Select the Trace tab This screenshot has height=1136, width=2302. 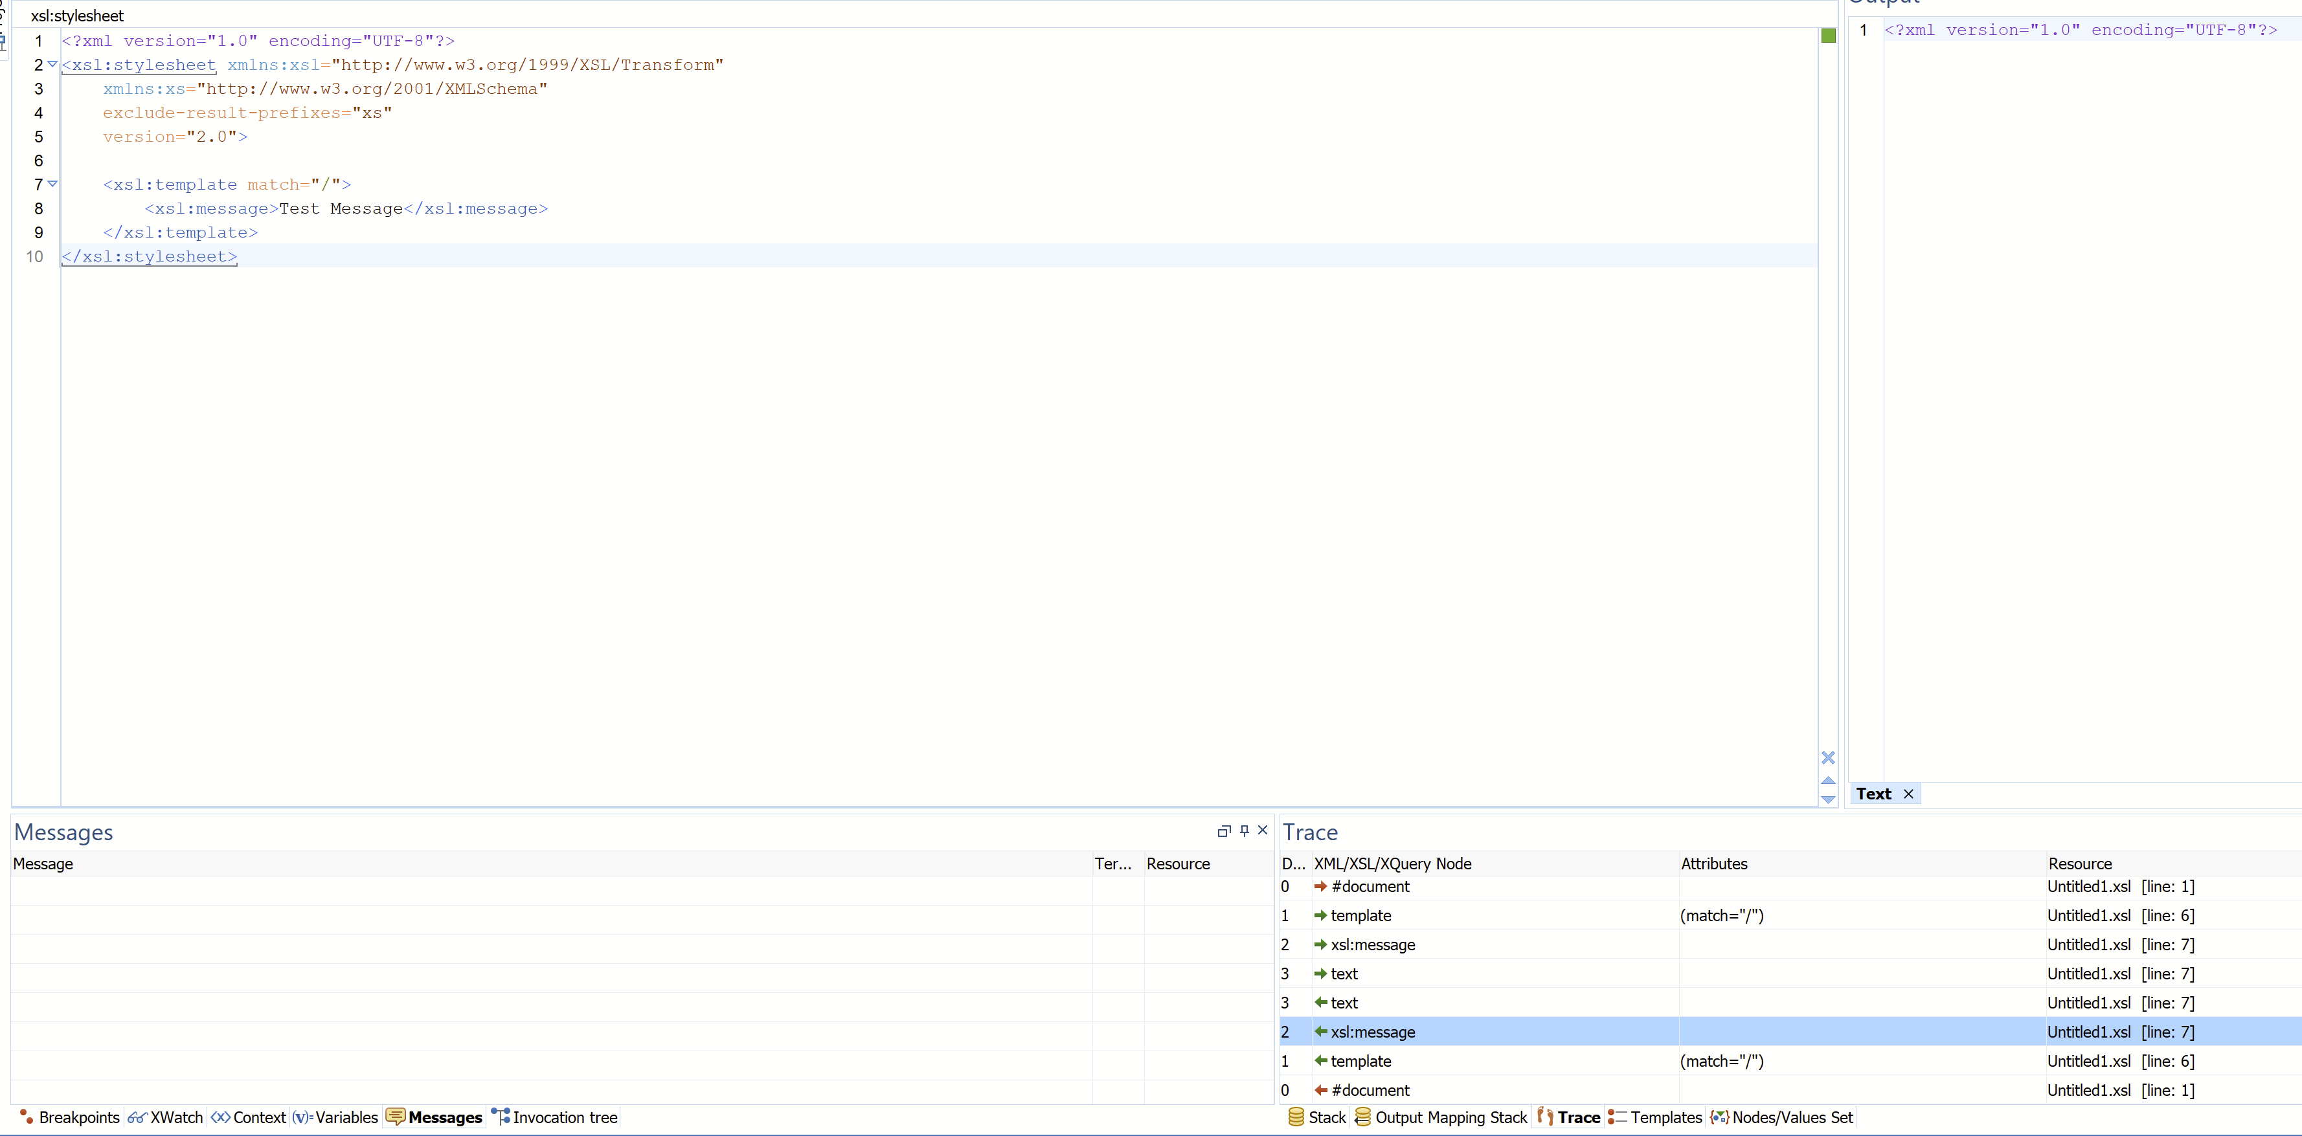1569,1117
